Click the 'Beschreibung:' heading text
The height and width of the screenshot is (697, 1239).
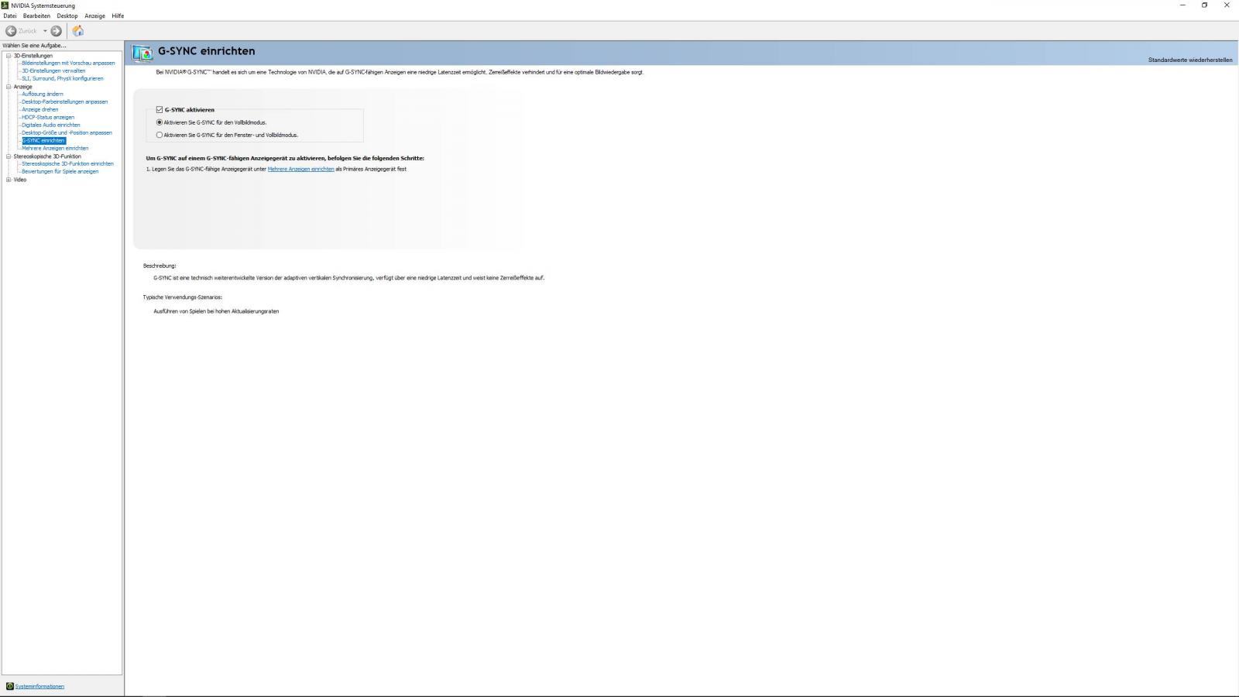[x=160, y=266]
